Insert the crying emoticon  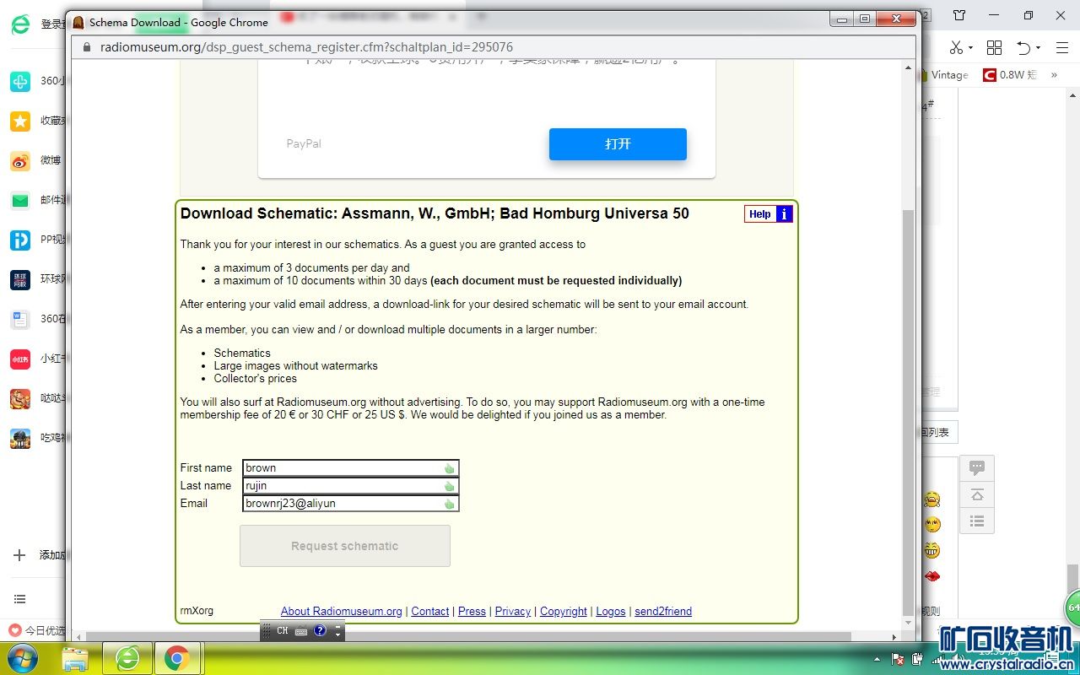tap(932, 499)
